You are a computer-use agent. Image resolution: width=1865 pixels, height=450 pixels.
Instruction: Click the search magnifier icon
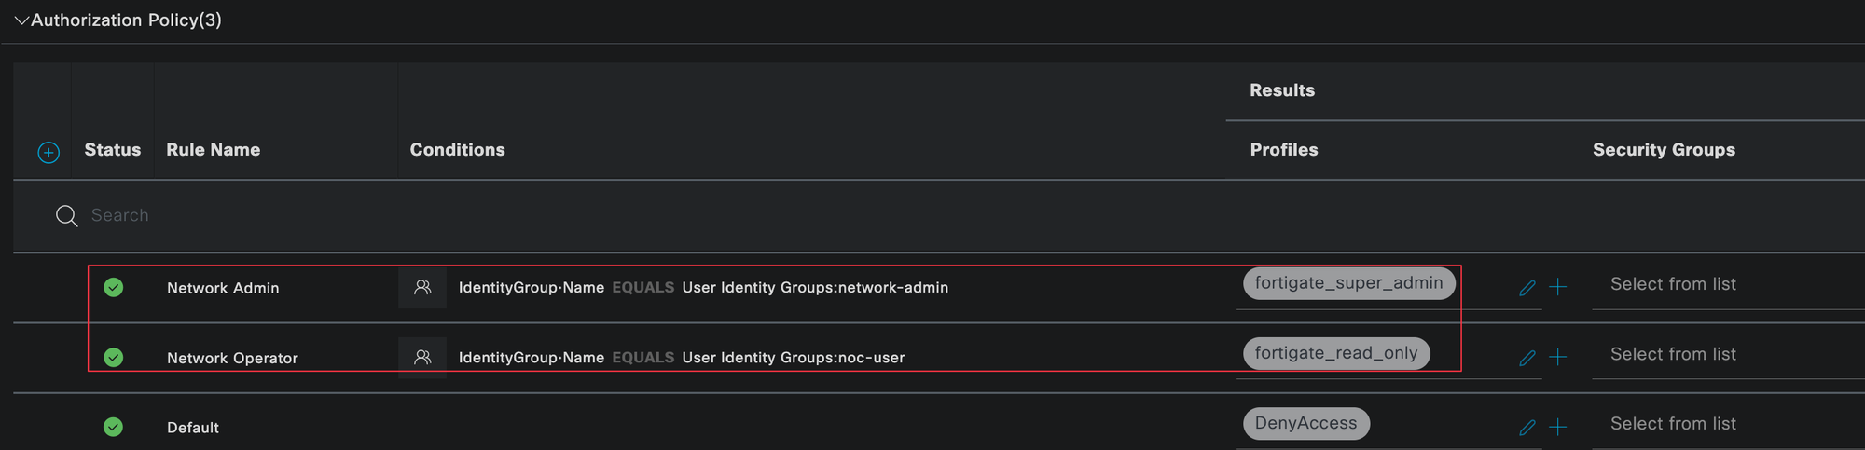pyautogui.click(x=66, y=216)
